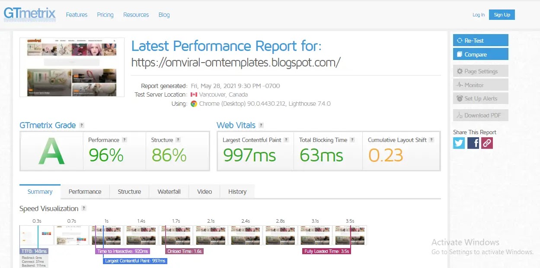Click the 1.4s filmstrip frame
Image resolution: width=540 pixels, height=268 pixels.
point(141,235)
